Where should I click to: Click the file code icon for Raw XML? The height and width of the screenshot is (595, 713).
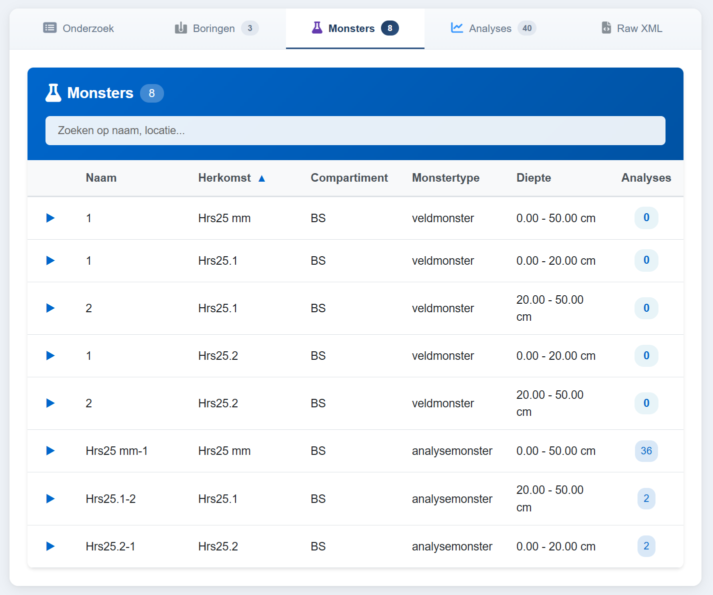click(x=606, y=28)
